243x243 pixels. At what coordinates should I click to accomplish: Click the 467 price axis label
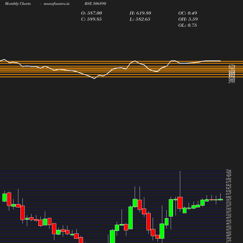(228, 224)
